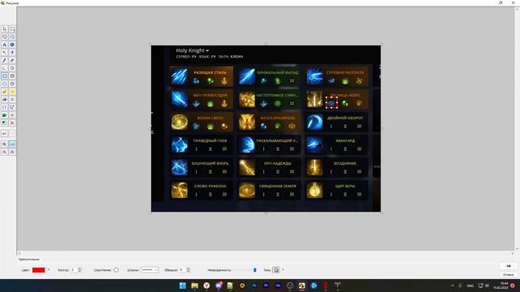
Task: Undo the last drawing action
Action: 4,134
